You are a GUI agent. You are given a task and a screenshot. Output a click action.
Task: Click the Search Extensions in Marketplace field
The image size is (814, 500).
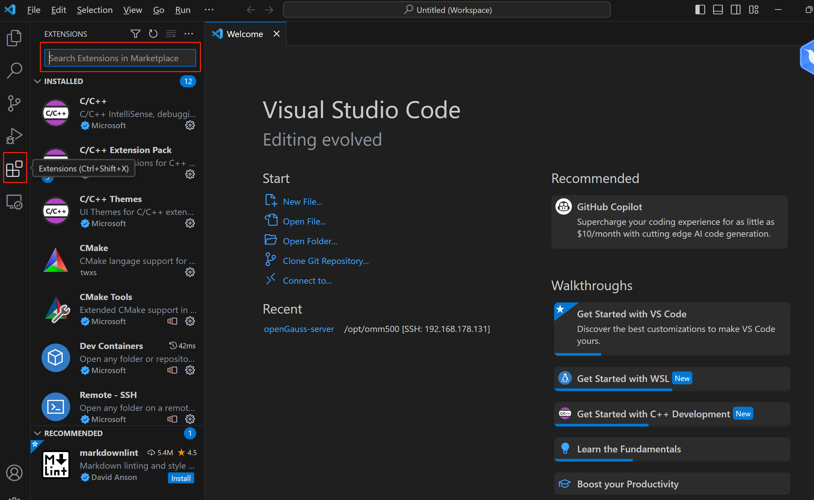pyautogui.click(x=120, y=58)
